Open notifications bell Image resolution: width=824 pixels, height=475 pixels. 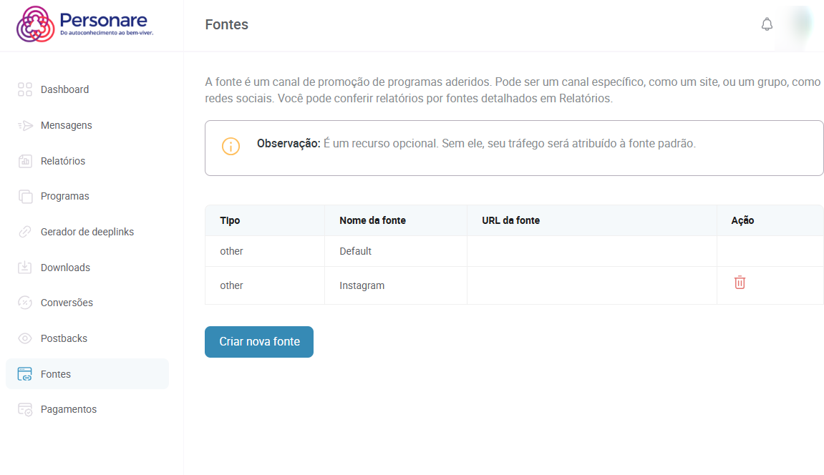[x=767, y=24]
